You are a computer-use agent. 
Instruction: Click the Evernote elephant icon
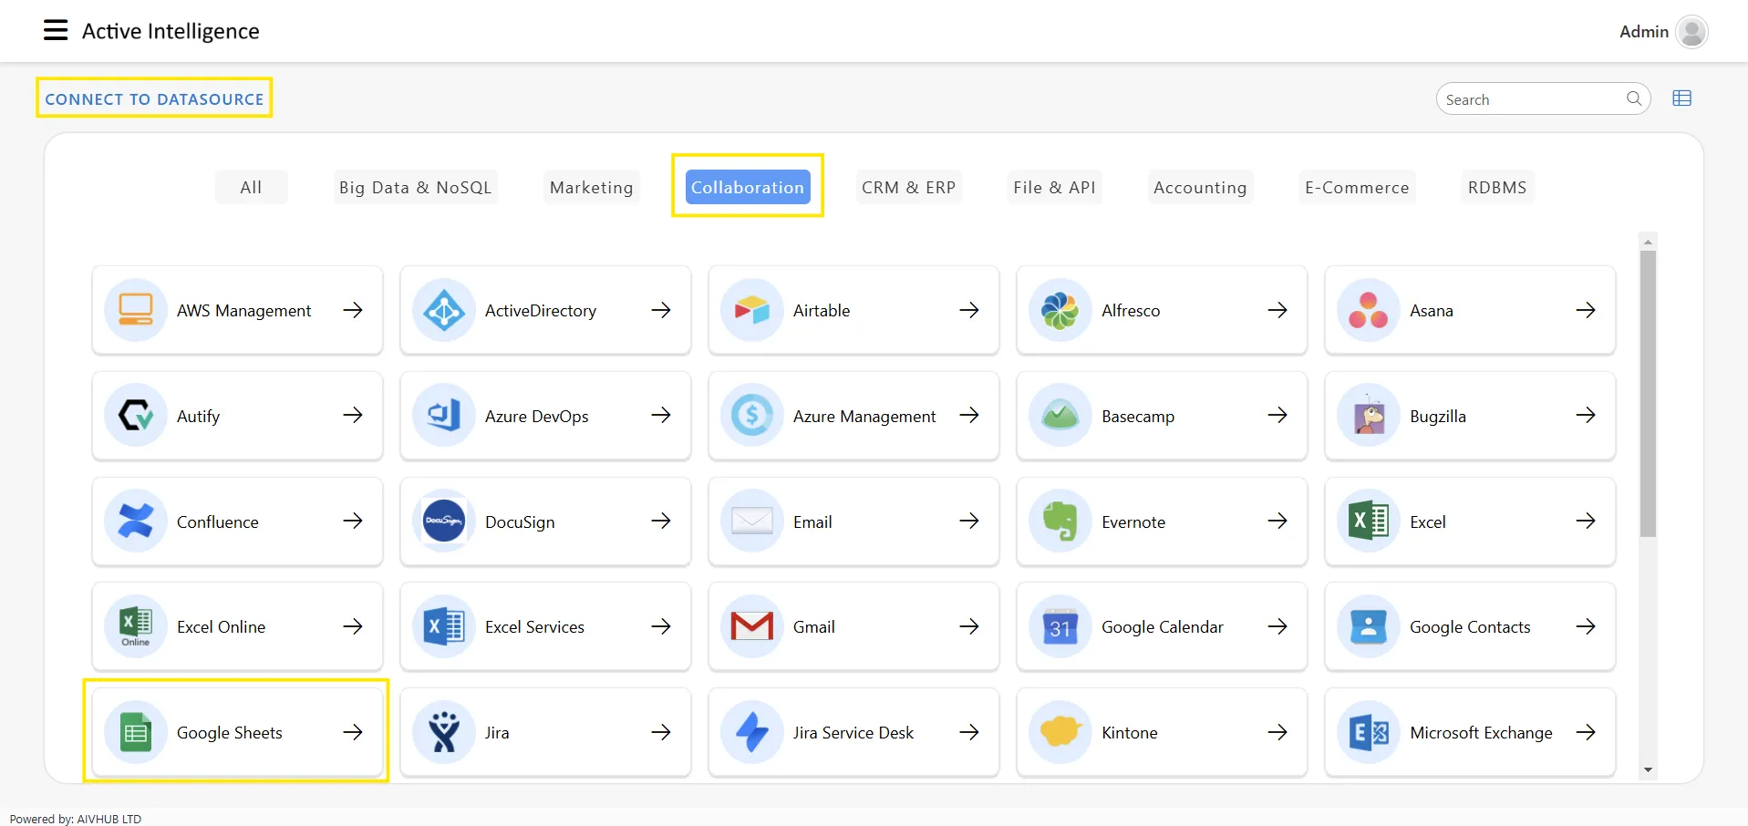click(x=1060, y=521)
